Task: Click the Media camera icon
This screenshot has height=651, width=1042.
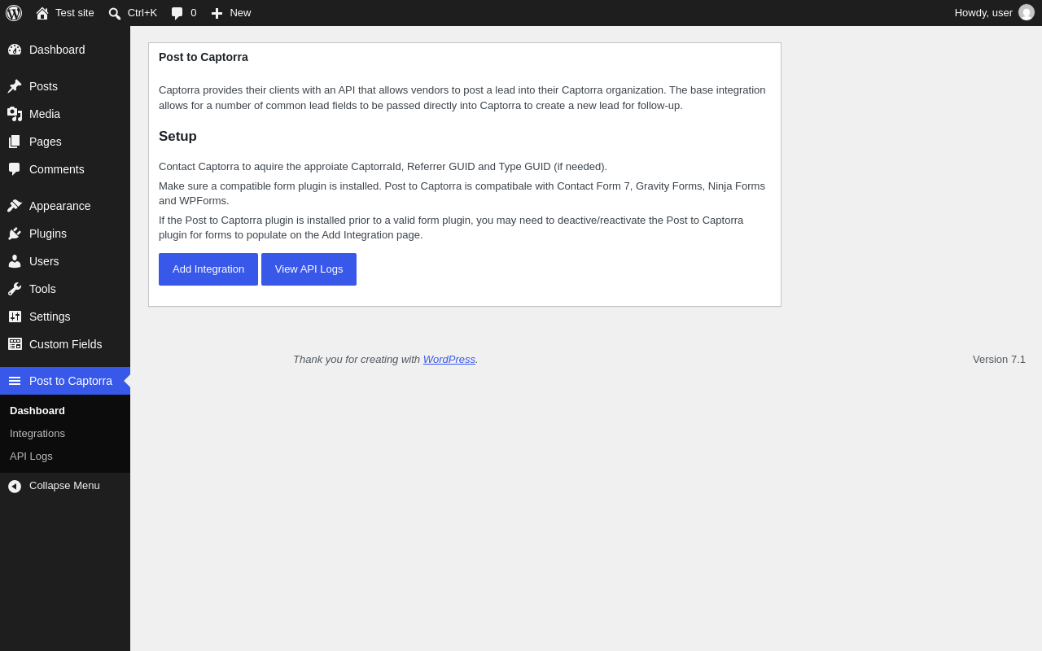Action: pos(15,114)
